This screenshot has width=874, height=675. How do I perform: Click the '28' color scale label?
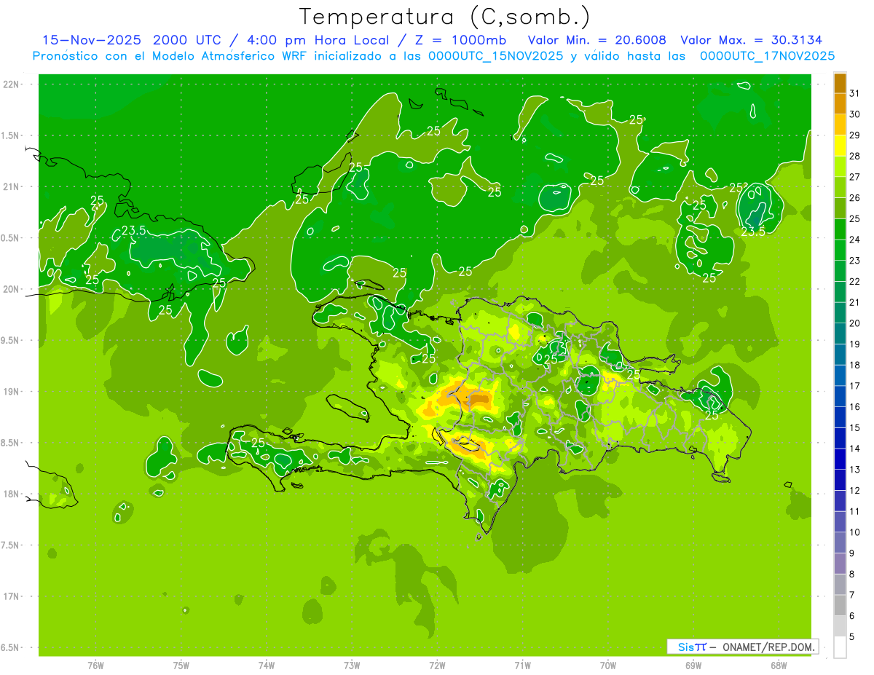point(855,155)
